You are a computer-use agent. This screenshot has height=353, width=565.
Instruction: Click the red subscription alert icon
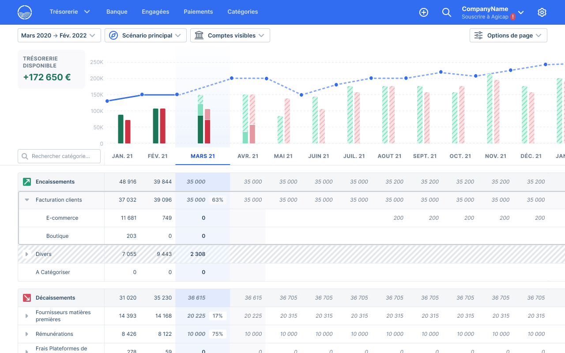[x=513, y=17]
